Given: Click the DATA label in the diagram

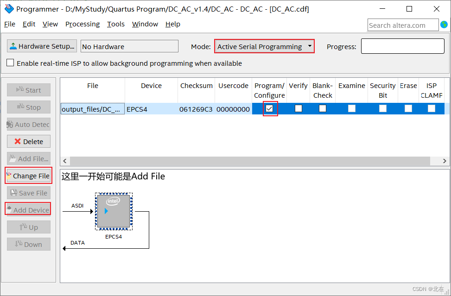Looking at the screenshot, I should (77, 243).
